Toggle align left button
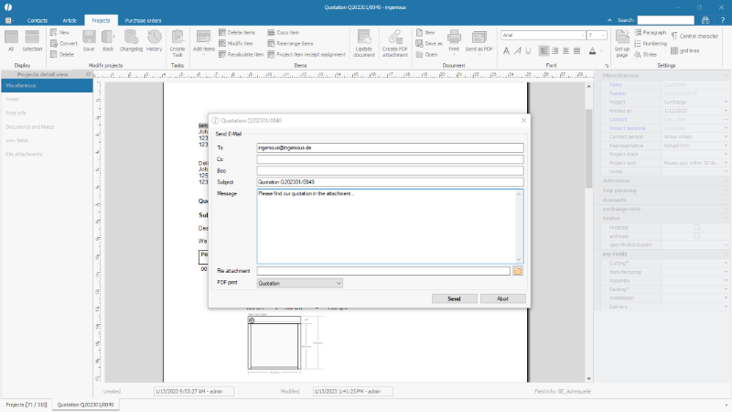Image resolution: width=732 pixels, height=412 pixels. pyautogui.click(x=544, y=50)
